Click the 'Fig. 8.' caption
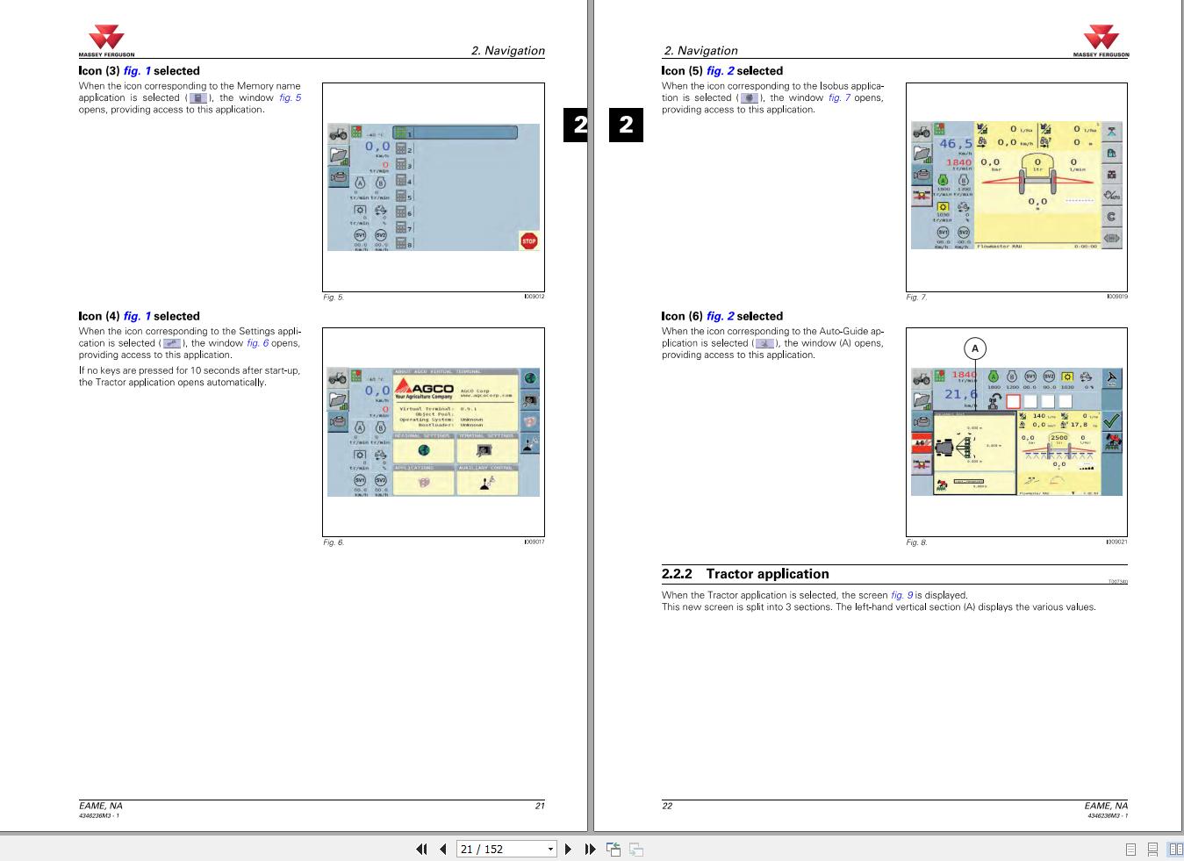This screenshot has height=861, width=1184. [916, 542]
